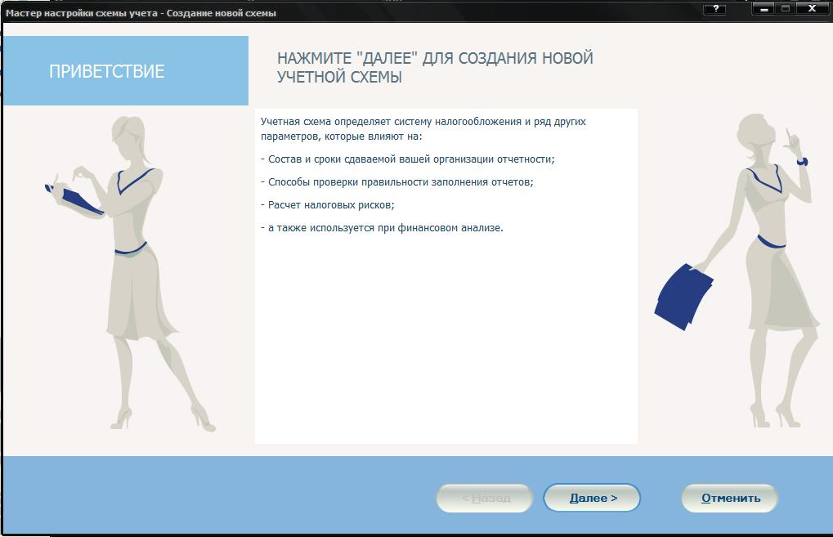Click the paragraph starting "Учетная схема определяет"
This screenshot has width=833, height=537.
(423, 129)
